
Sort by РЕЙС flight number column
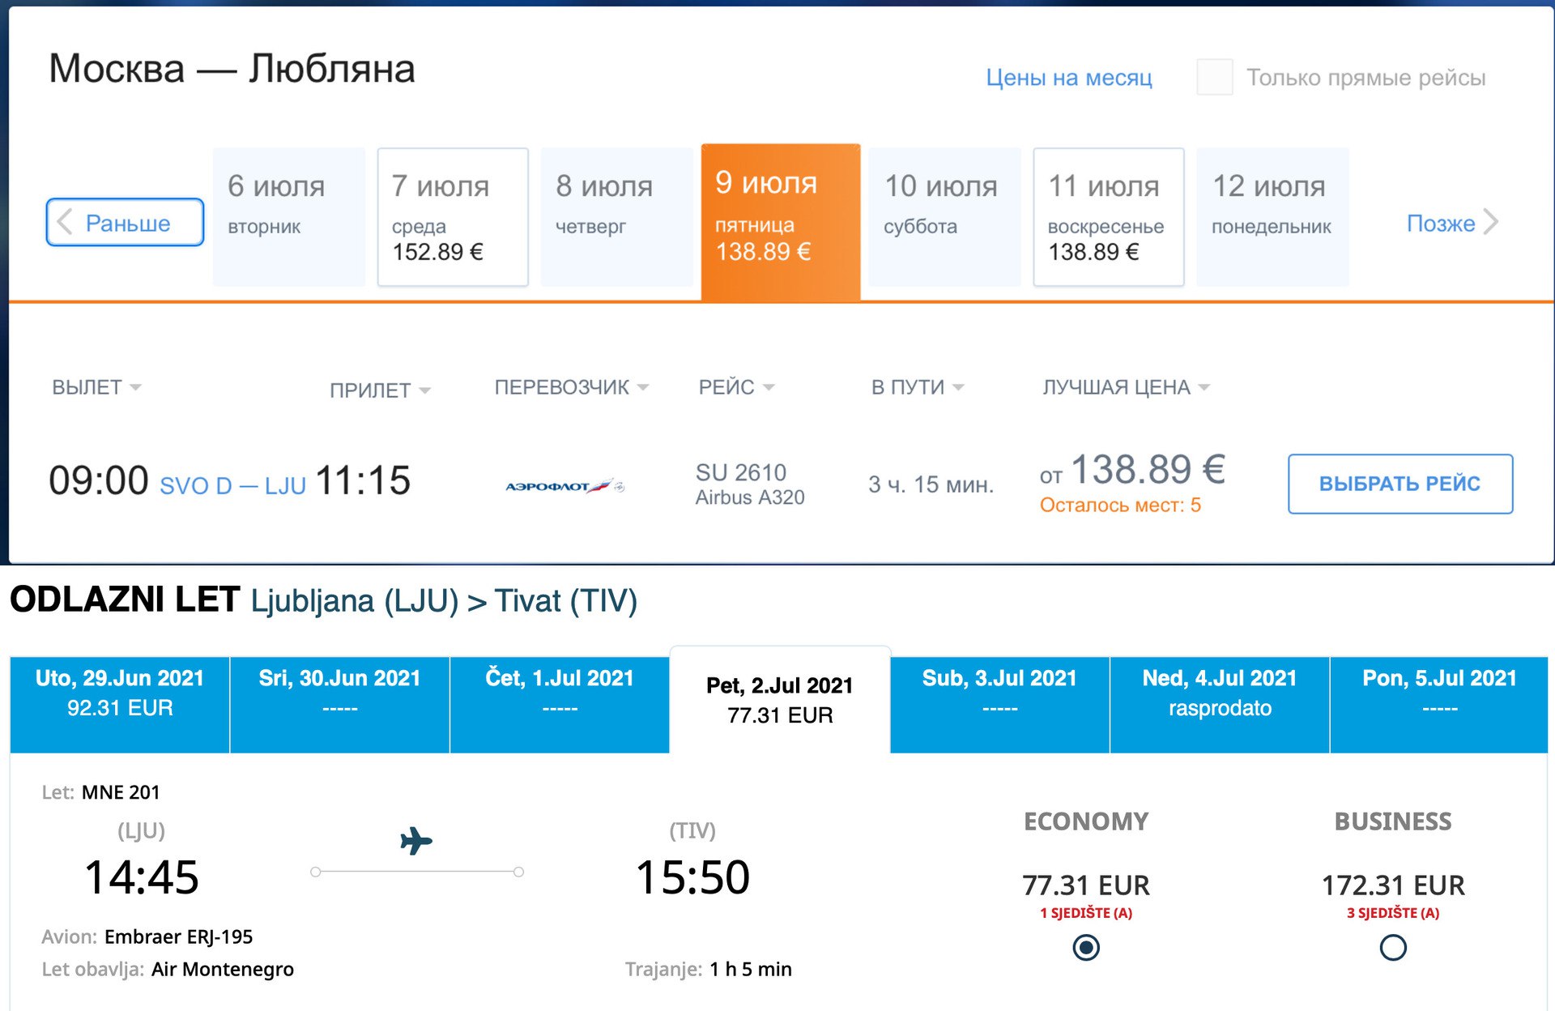[x=736, y=387]
